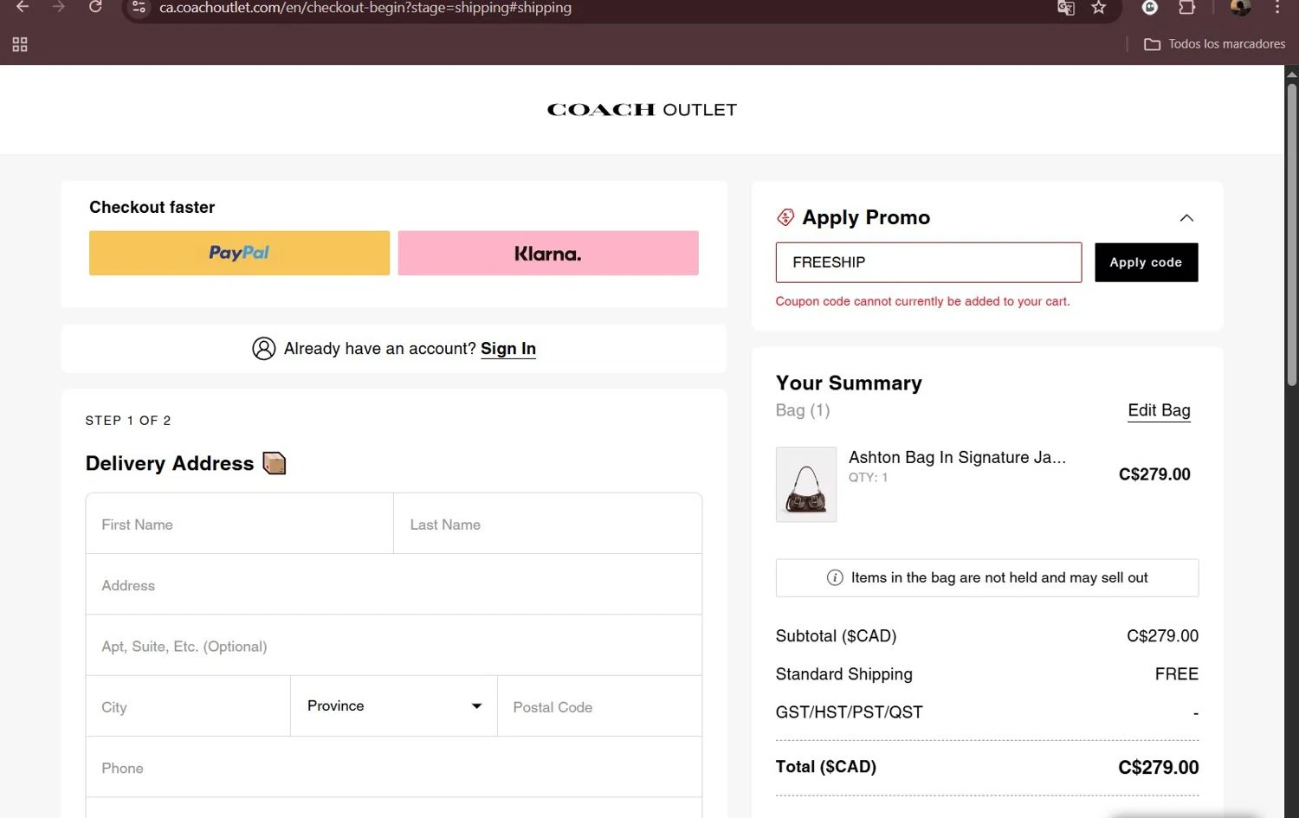Screen dimensions: 1299x818
Task: Bookmark this page with star icon
Action: pyautogui.click(x=1099, y=7)
